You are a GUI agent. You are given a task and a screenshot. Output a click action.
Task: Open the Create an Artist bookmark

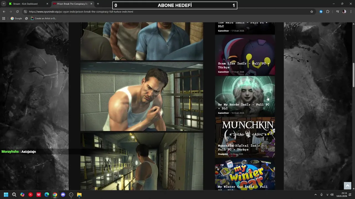pos(44,19)
